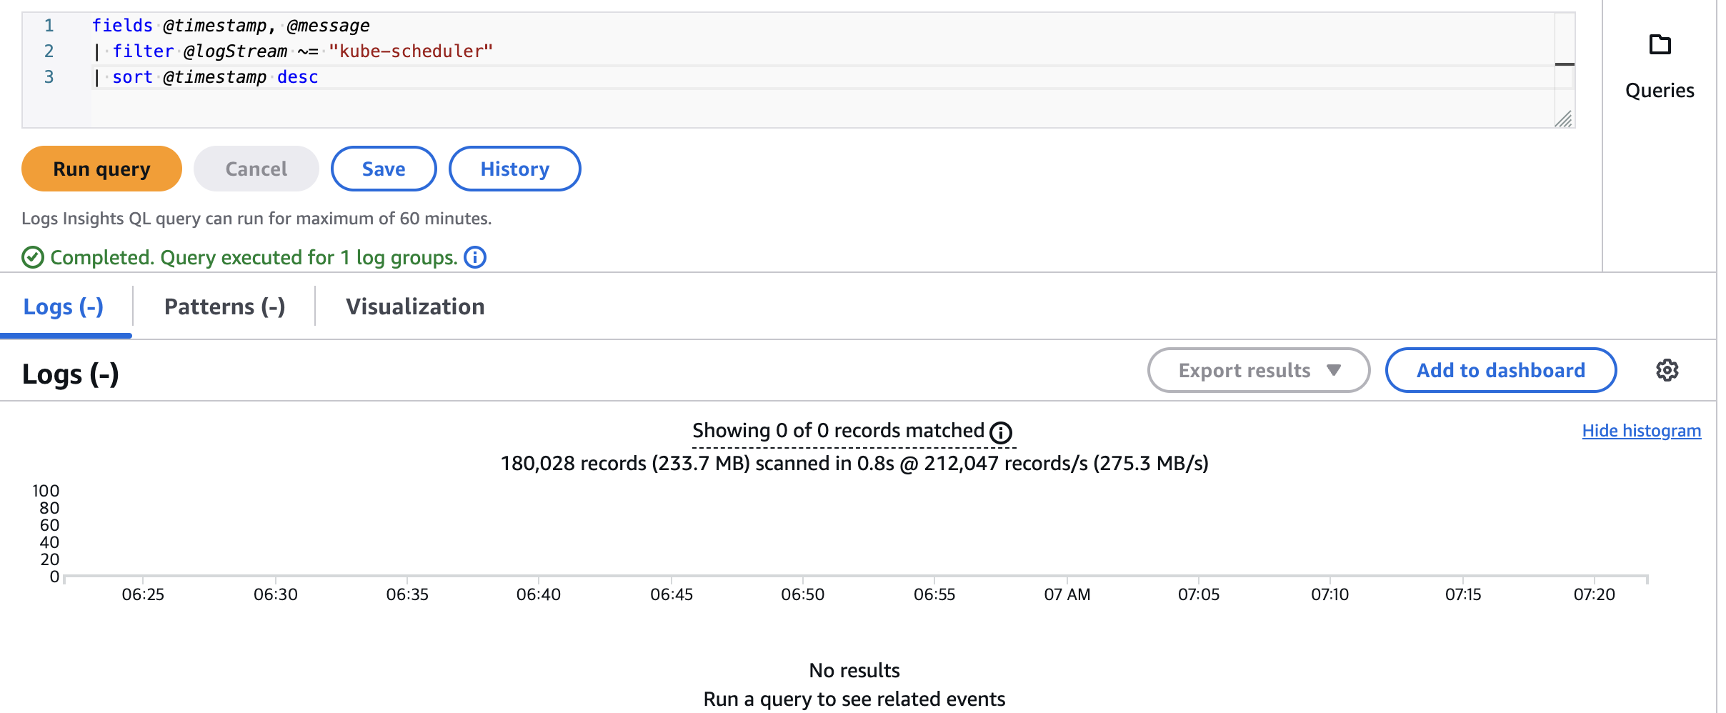Open the Queries folder icon
Screen dimensions: 1726x713
(1660, 45)
